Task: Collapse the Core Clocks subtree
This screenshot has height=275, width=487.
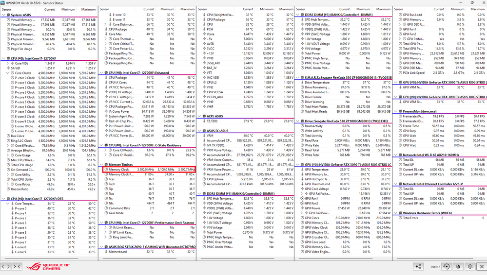Action: pyautogui.click(x=7, y=73)
